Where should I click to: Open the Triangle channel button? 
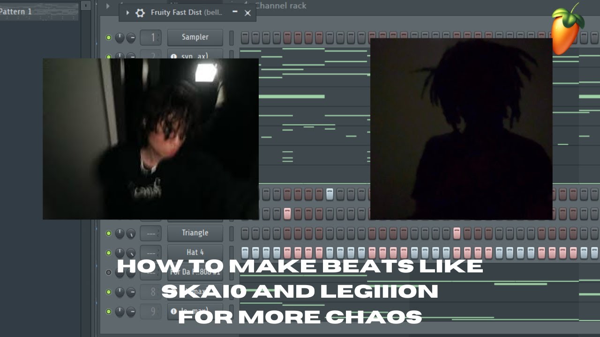coord(195,233)
